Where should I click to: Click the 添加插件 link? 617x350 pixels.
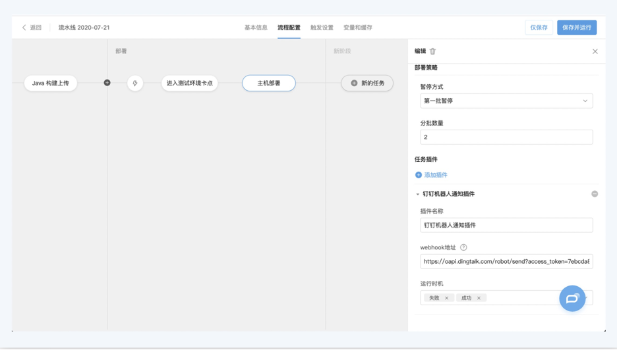coord(436,175)
